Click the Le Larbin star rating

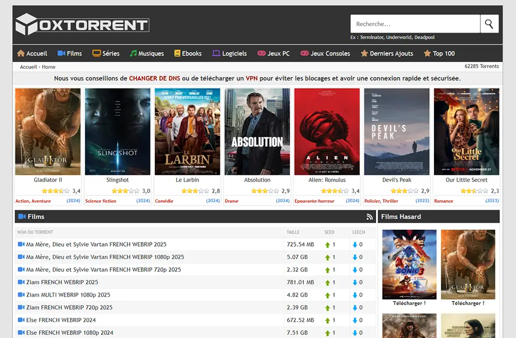point(196,191)
